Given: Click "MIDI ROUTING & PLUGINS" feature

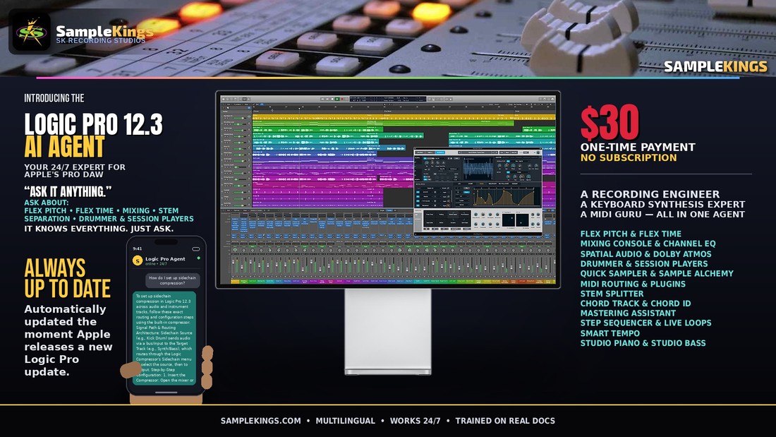Looking at the screenshot, I should (x=633, y=284).
